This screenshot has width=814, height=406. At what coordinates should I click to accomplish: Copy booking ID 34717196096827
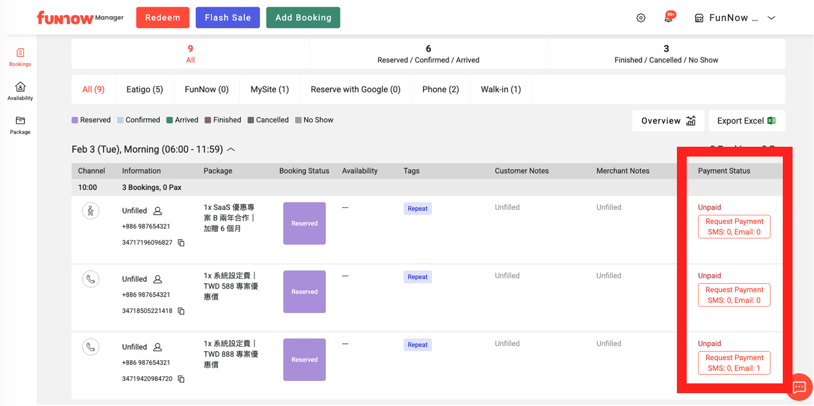(x=181, y=243)
